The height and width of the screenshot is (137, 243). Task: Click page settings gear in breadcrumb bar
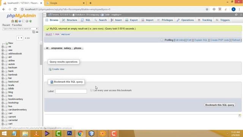point(236,14)
